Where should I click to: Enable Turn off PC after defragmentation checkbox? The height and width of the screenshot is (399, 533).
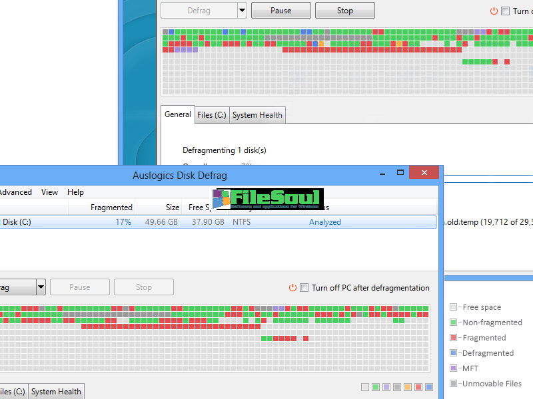pos(304,288)
